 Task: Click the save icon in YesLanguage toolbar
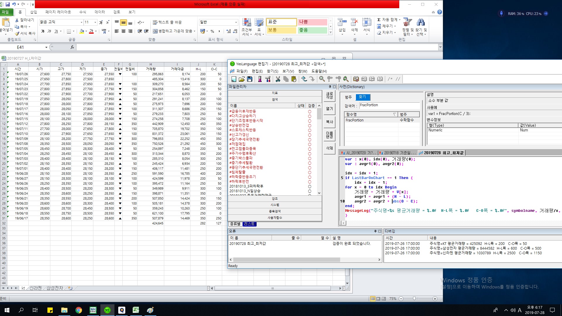click(250, 79)
